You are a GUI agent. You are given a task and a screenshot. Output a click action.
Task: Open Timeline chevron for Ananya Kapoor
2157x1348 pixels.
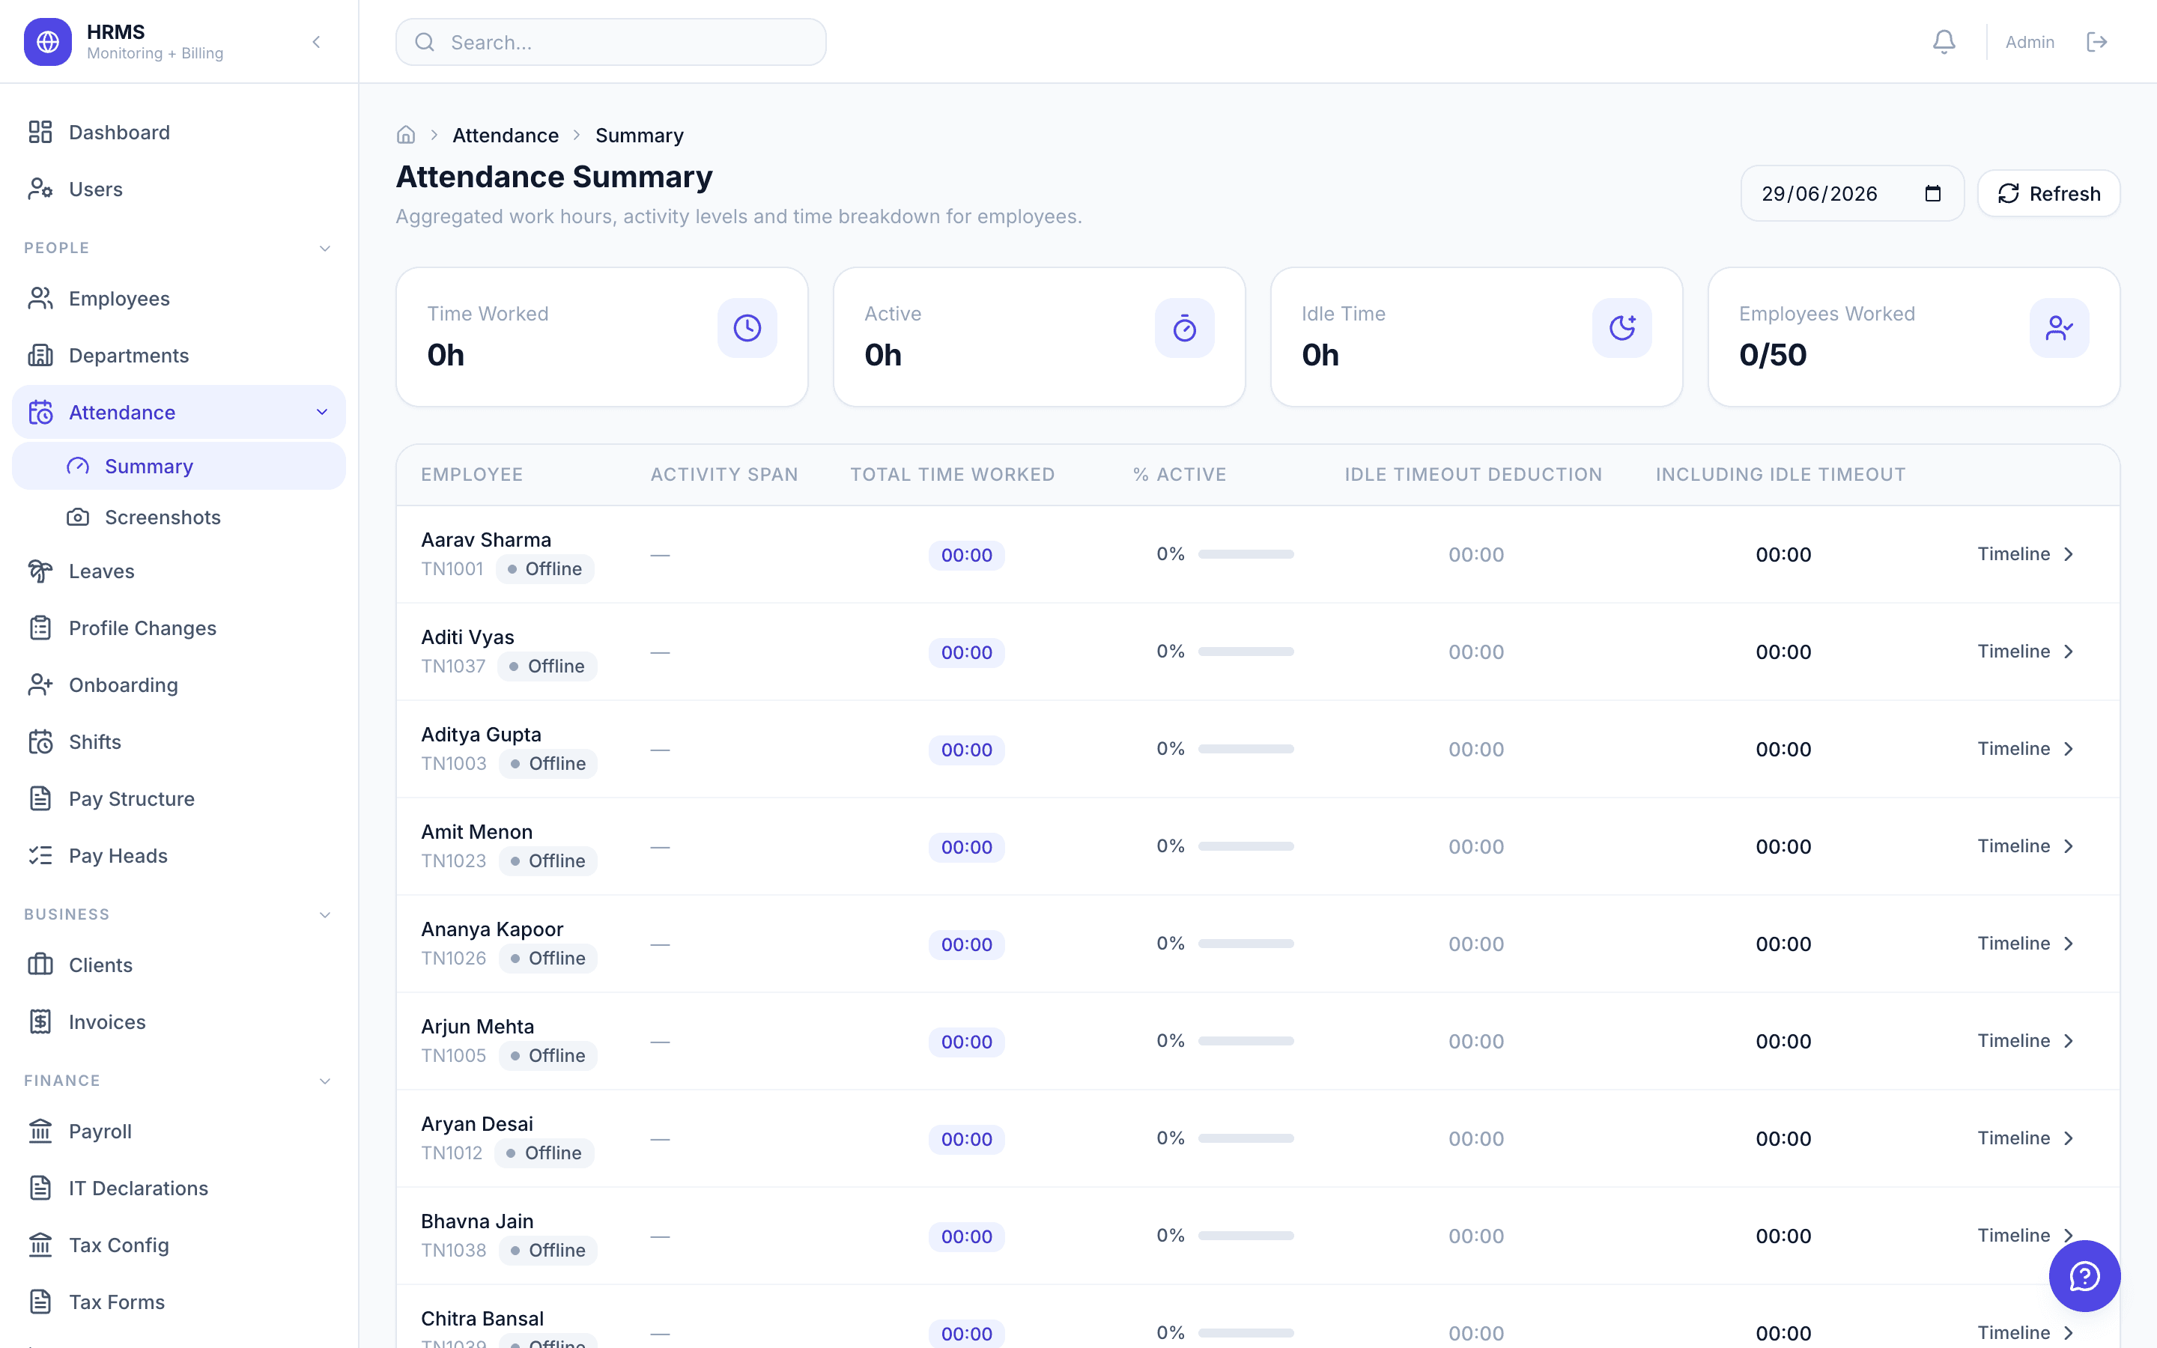coord(2069,944)
